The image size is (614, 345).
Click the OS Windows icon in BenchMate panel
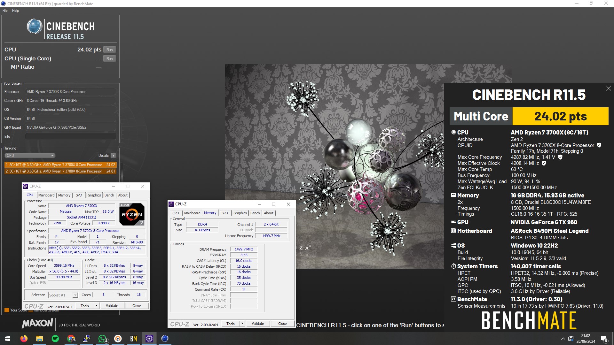453,245
